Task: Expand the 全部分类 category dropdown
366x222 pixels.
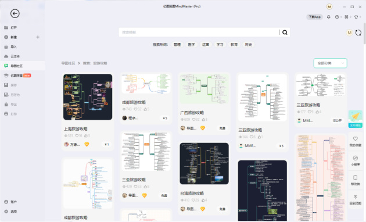Action: pyautogui.click(x=331, y=63)
